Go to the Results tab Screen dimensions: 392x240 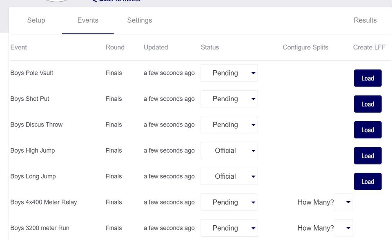[x=365, y=20]
